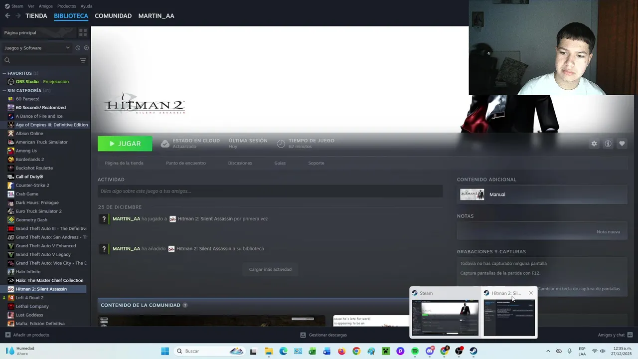The image size is (638, 359).
Task: Click the activity text input field
Action: [x=270, y=191]
